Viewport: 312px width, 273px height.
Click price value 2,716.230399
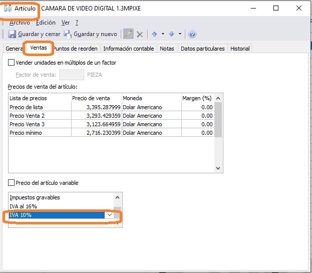[104, 133]
